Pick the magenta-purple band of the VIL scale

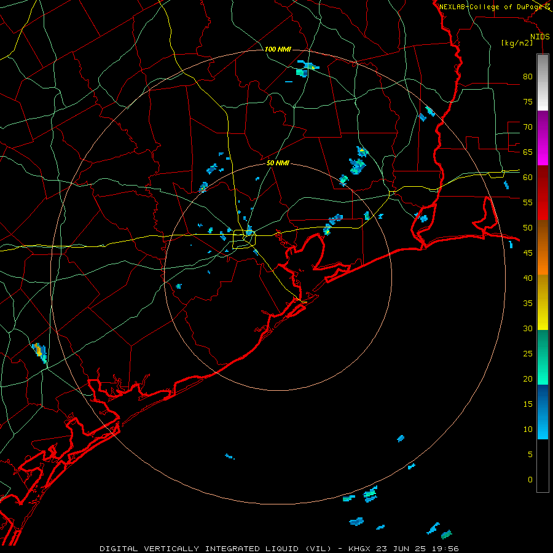click(x=543, y=138)
